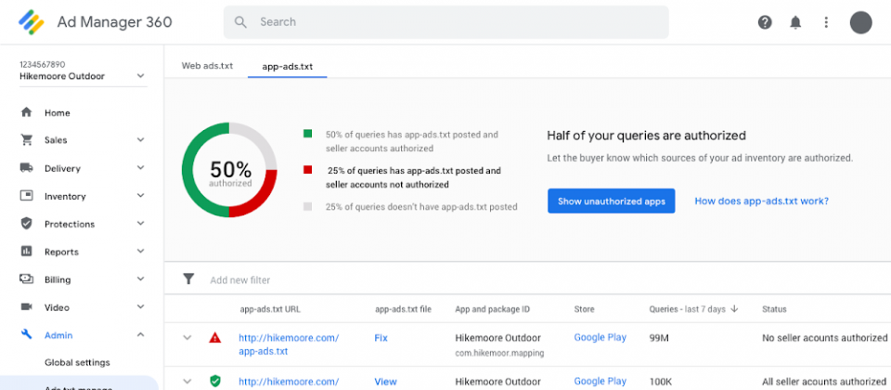
Task: Open the notifications bell
Action: click(x=795, y=22)
